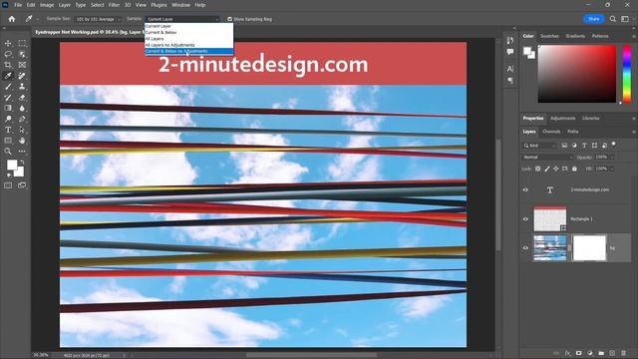Select the Rectangle shape tool
This screenshot has width=638, height=359.
click(x=8, y=141)
